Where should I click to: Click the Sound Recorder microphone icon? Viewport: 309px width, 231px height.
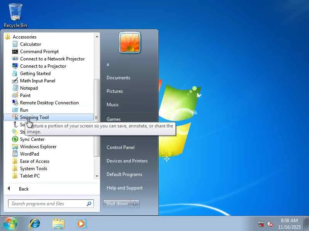[x=15, y=124]
